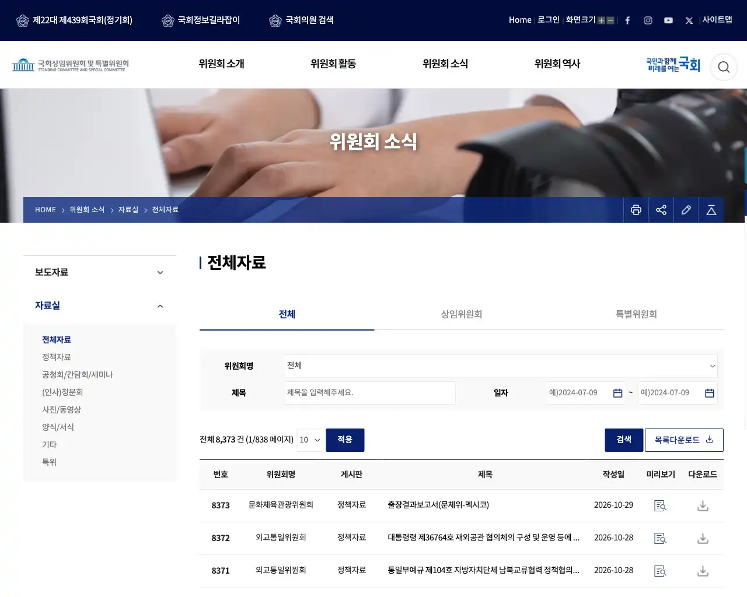Screen dimensions: 747x597
Task: Collapse the 자료실 sidebar section
Action: (x=100, y=305)
